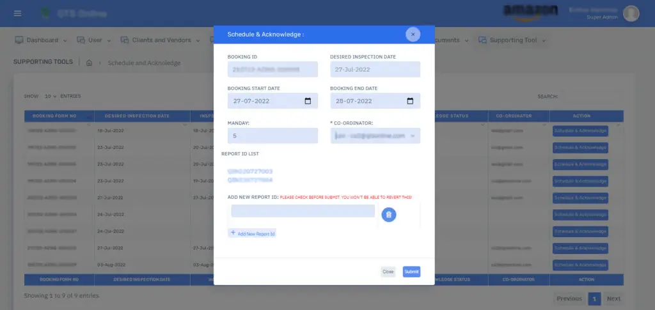Click the home icon in the breadcrumb
The width and height of the screenshot is (655, 310).
coord(90,63)
